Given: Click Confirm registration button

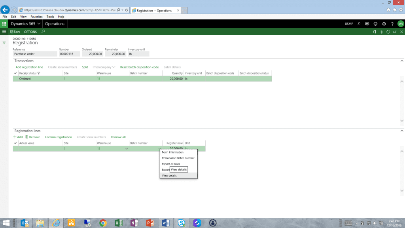Looking at the screenshot, I should (x=58, y=137).
